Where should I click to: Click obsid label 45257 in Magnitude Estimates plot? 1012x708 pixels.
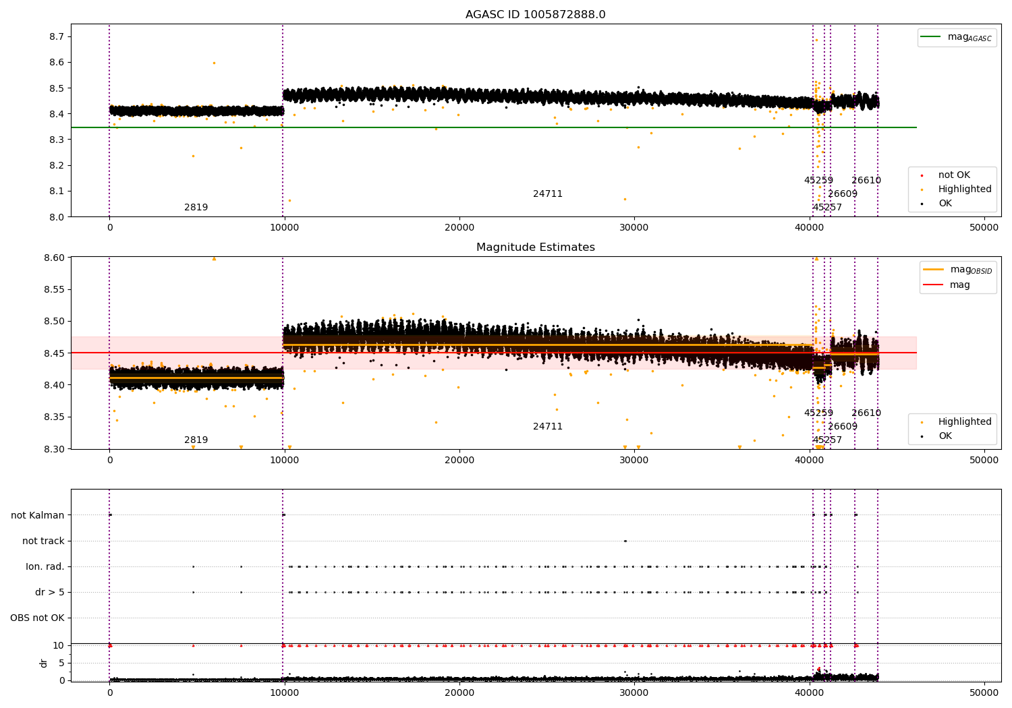[x=827, y=440]
